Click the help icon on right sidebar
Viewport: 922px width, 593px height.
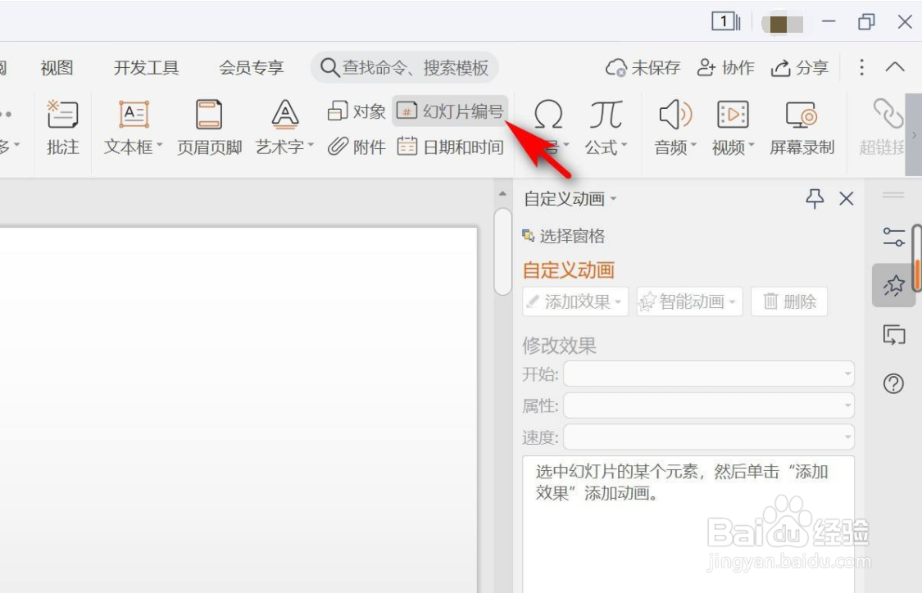pyautogui.click(x=893, y=385)
